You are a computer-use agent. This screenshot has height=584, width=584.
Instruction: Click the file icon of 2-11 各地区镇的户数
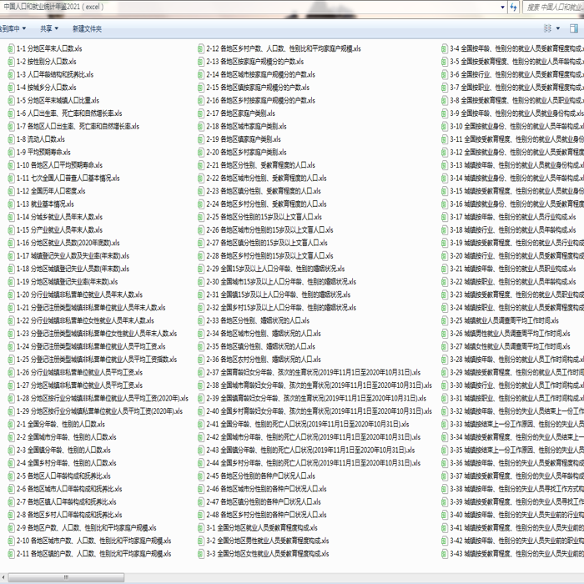[11, 553]
